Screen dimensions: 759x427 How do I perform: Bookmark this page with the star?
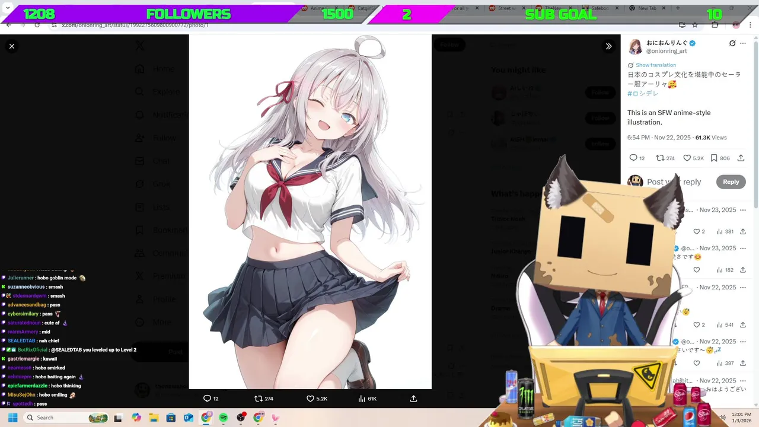point(695,25)
